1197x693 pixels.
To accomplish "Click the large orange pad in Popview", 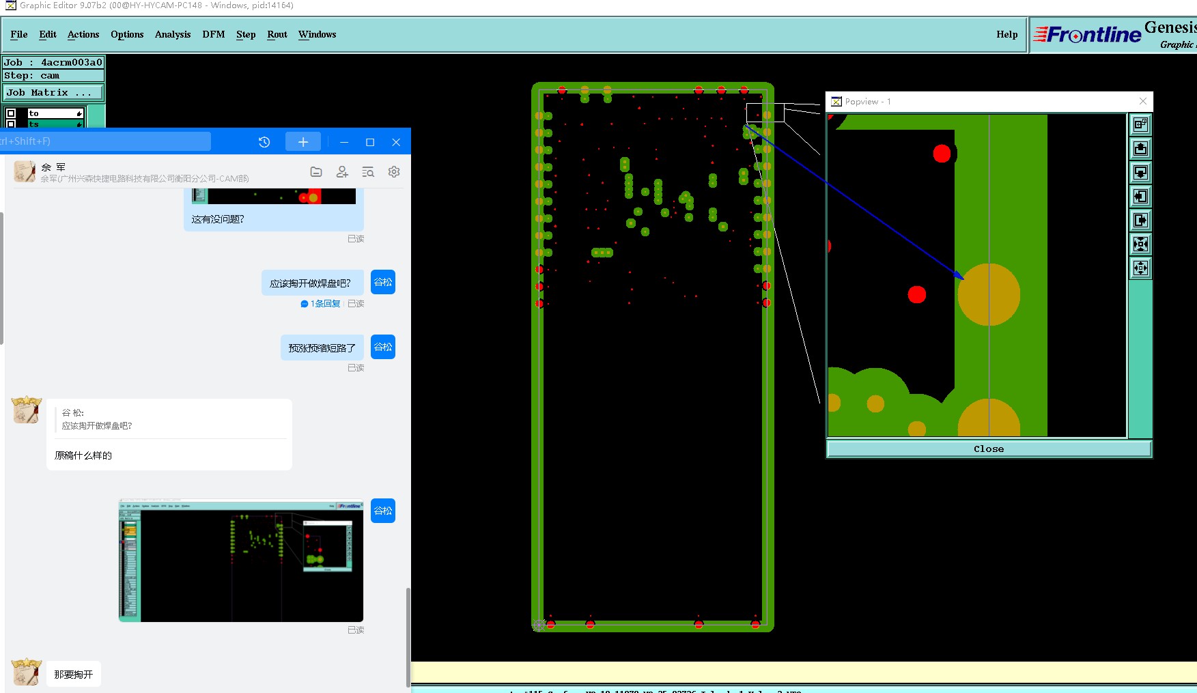I will click(989, 295).
